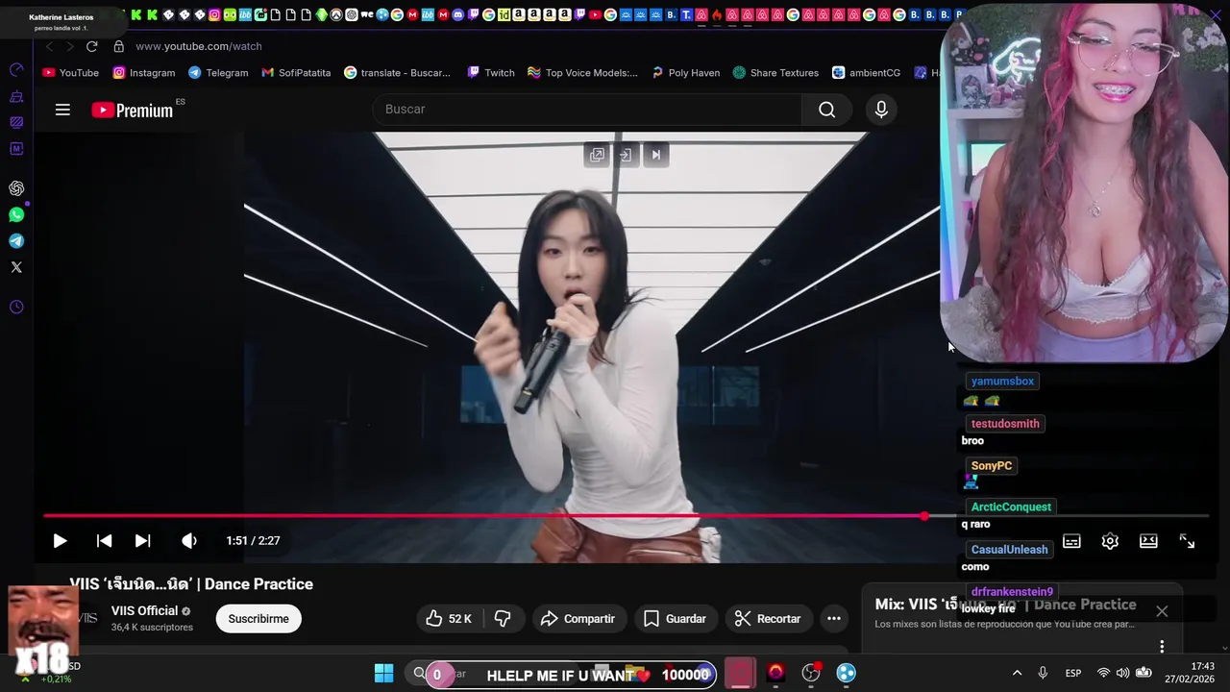Save video with the Guardar button
The width and height of the screenshot is (1230, 692).
coord(675,619)
